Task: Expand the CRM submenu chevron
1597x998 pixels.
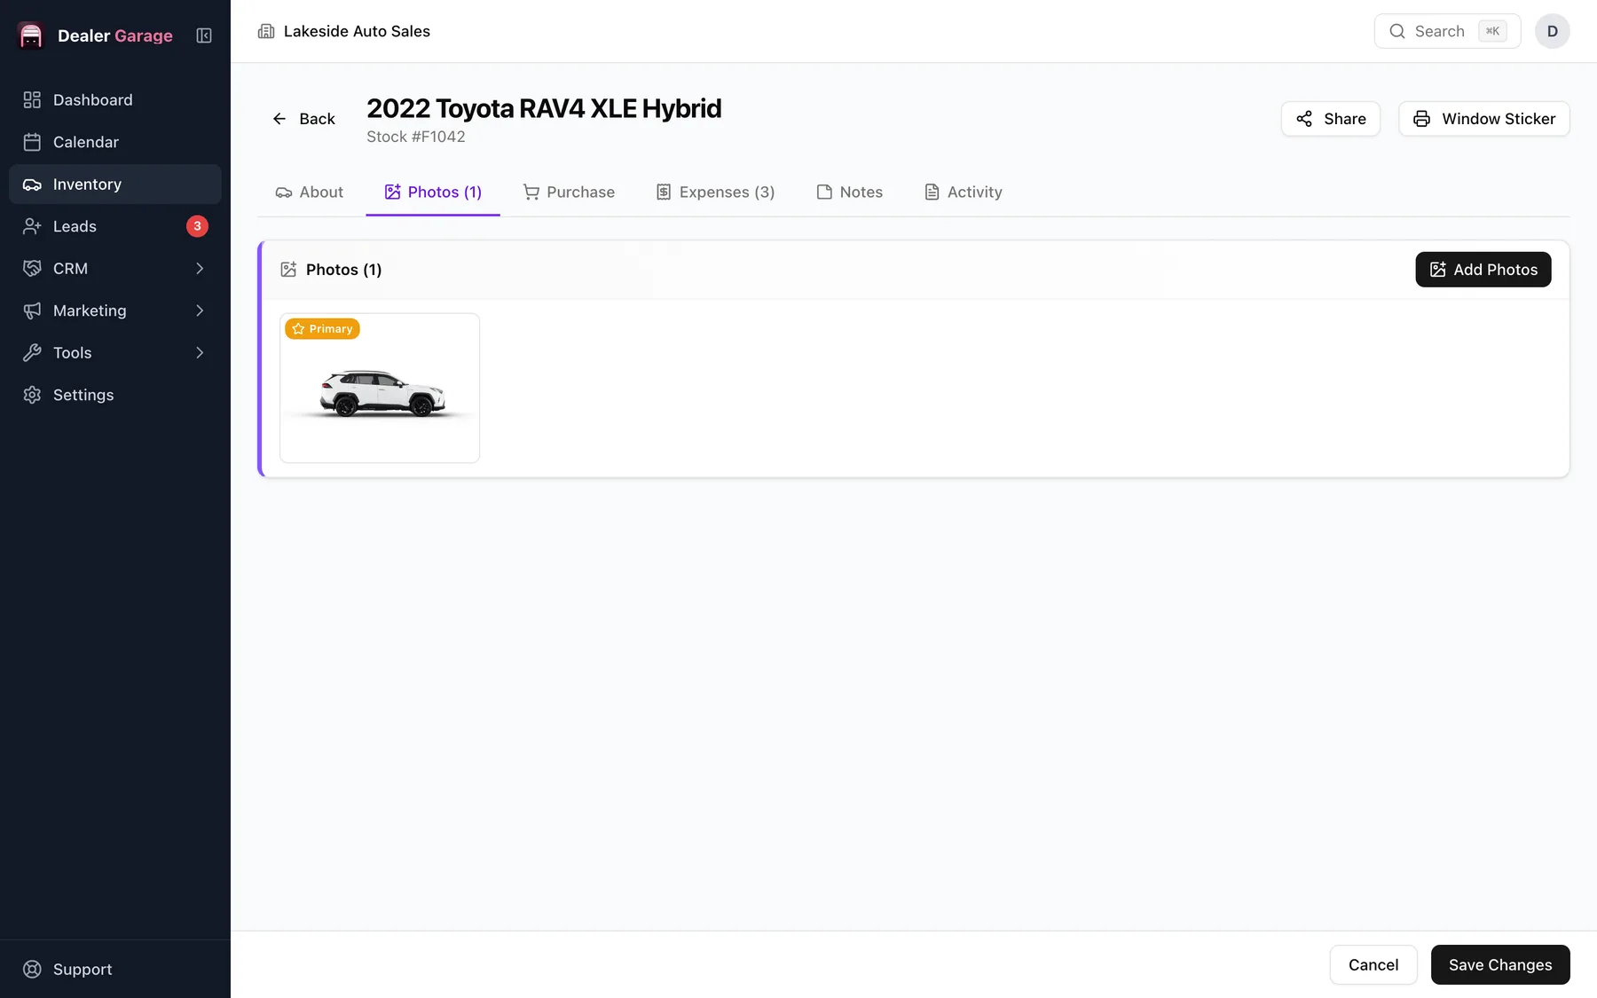Action: (200, 269)
